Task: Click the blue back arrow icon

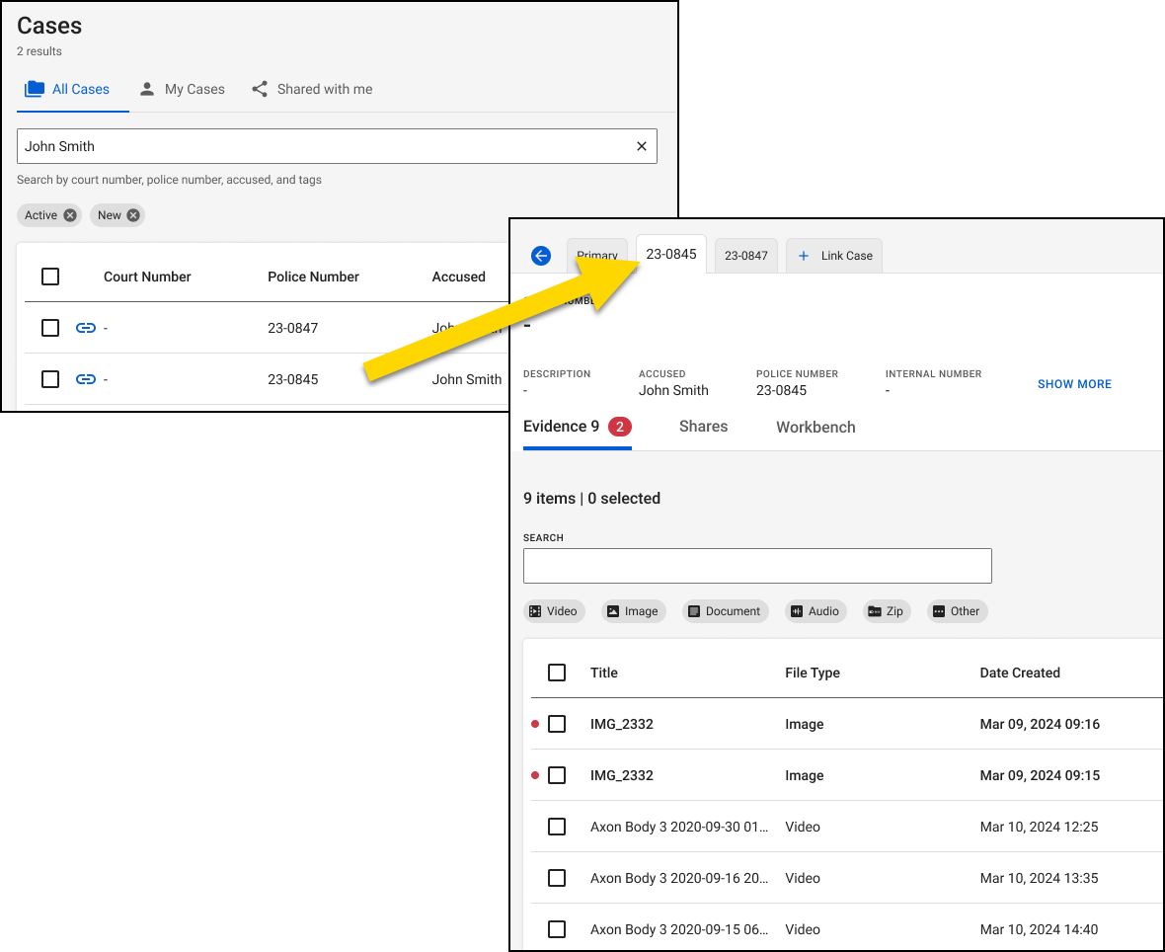Action: pos(541,256)
